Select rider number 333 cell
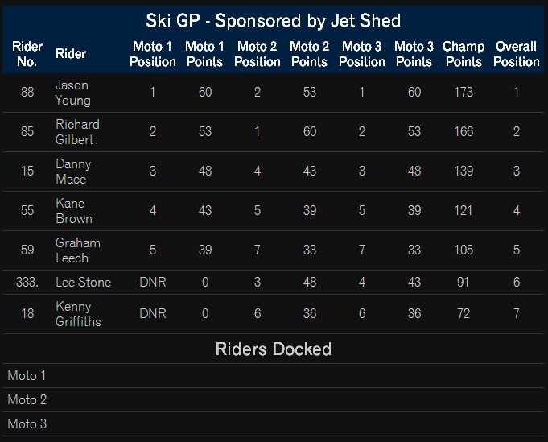Image resolution: width=548 pixels, height=442 pixels. (x=27, y=283)
